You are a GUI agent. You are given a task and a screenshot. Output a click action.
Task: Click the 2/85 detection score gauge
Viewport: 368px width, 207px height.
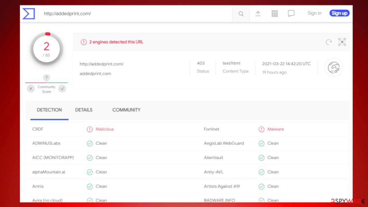47,49
